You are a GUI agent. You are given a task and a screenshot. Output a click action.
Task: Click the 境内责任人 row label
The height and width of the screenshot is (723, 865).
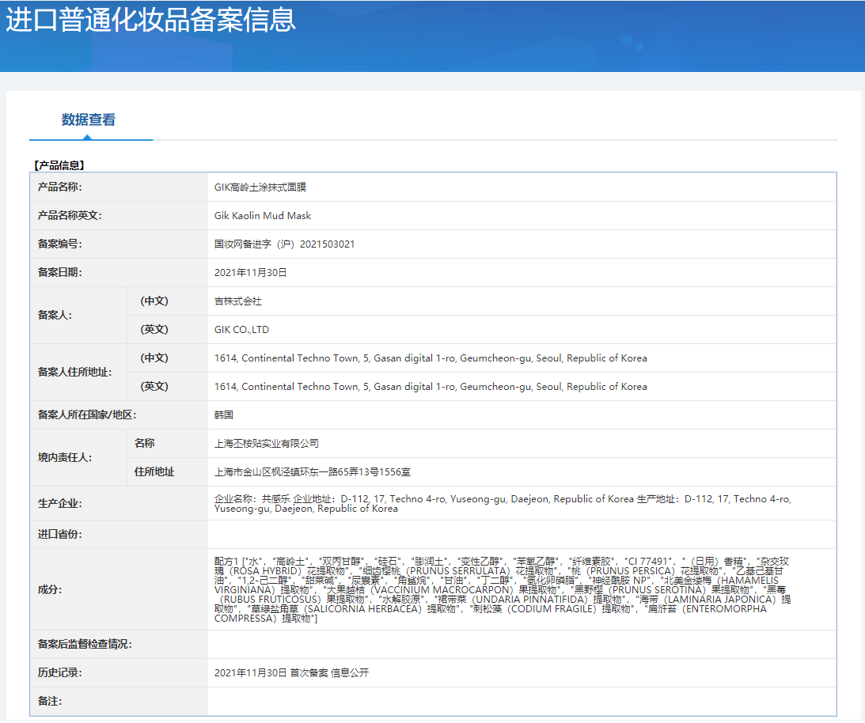[65, 457]
